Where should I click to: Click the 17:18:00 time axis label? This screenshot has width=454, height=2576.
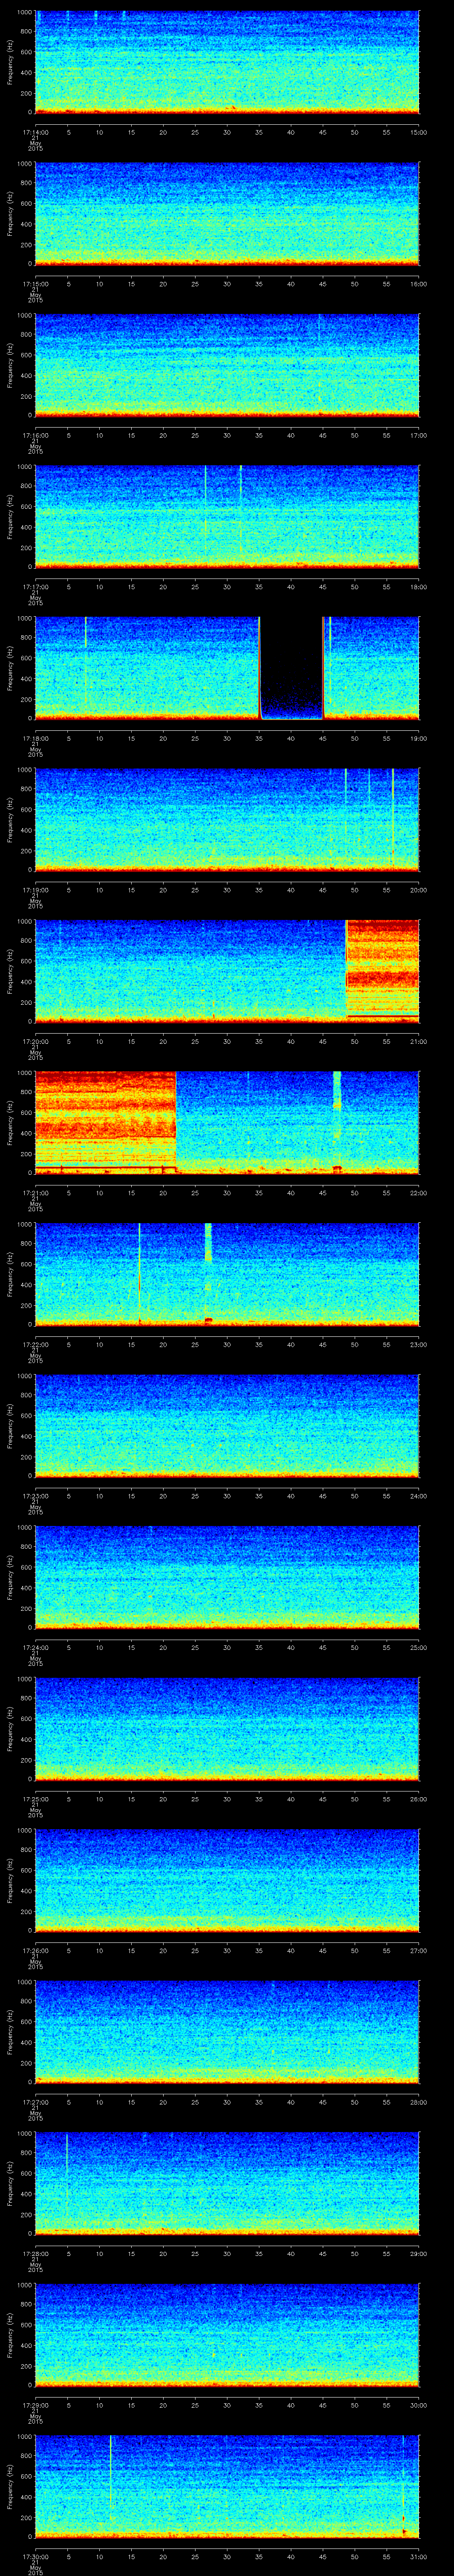click(x=35, y=738)
